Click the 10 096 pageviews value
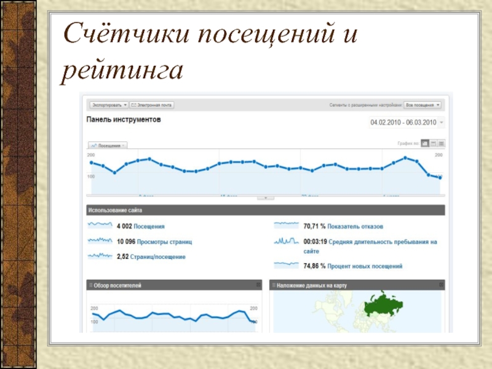 coord(126,242)
